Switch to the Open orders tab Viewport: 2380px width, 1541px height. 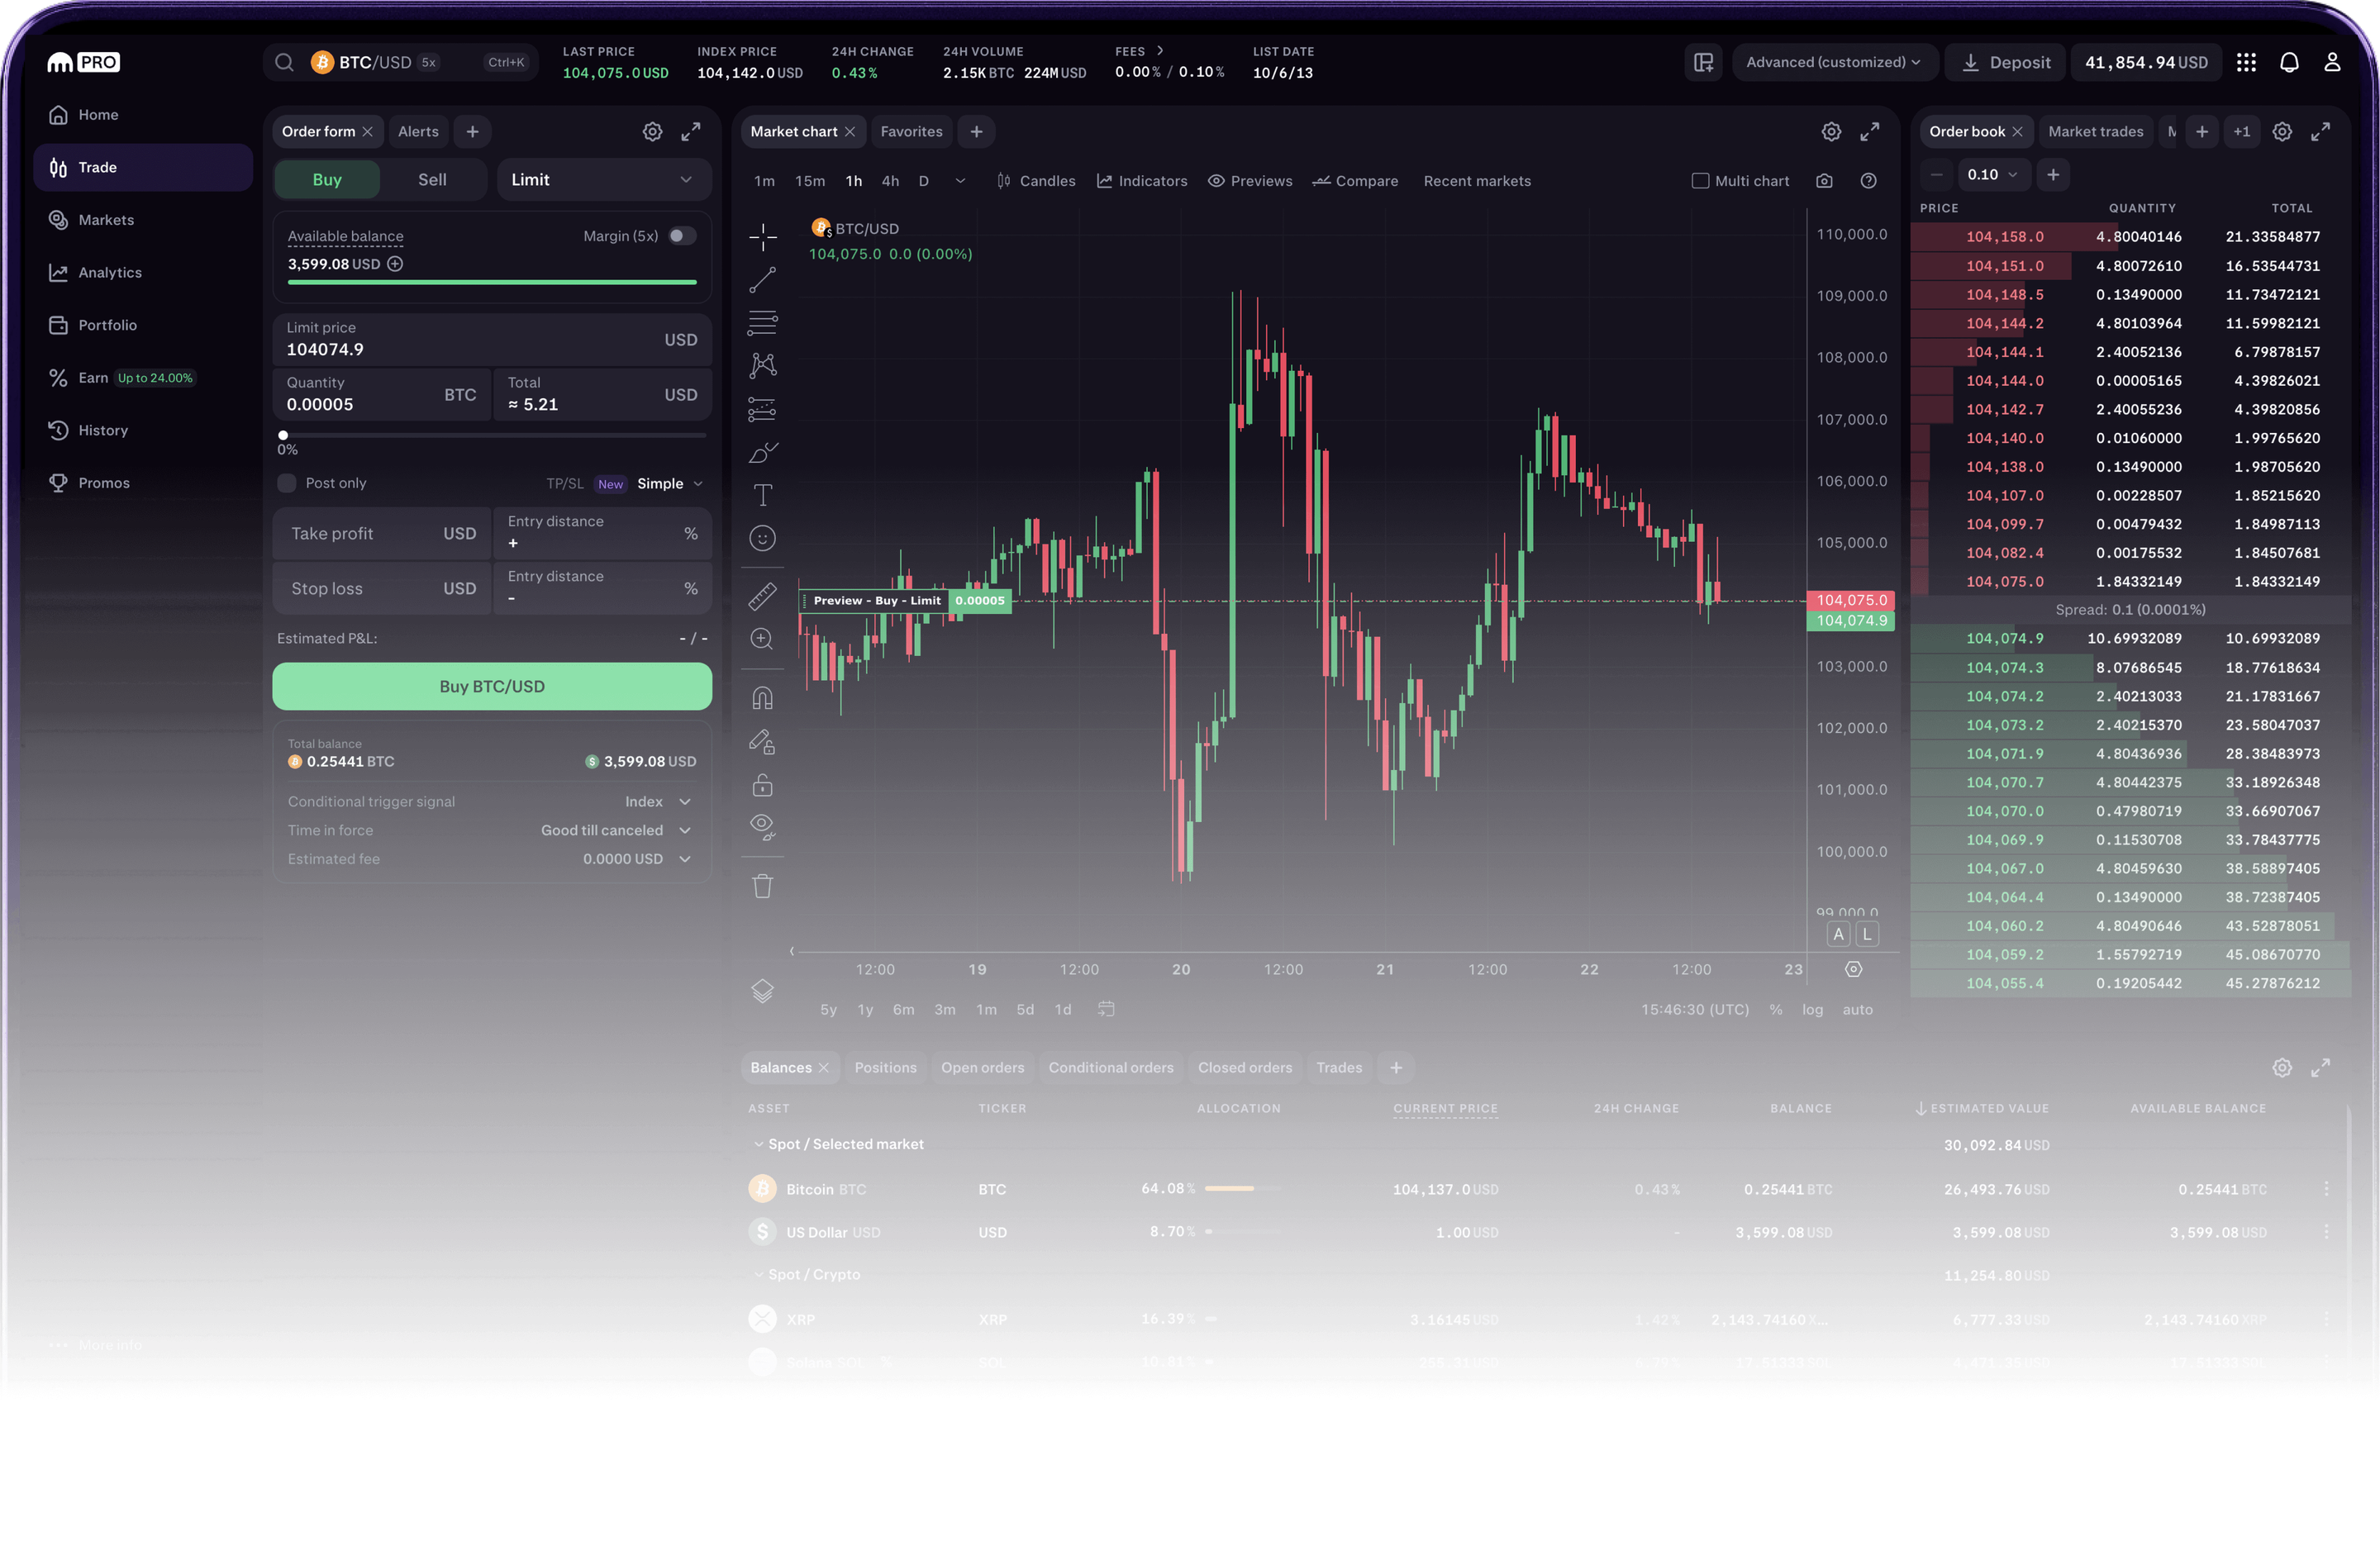(x=982, y=1067)
